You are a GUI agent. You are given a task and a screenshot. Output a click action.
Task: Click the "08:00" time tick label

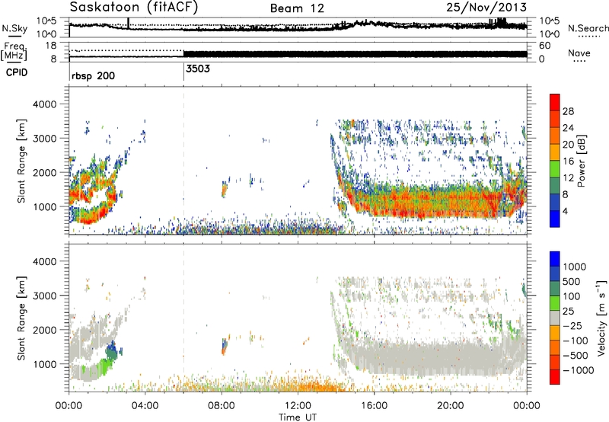tap(222, 406)
